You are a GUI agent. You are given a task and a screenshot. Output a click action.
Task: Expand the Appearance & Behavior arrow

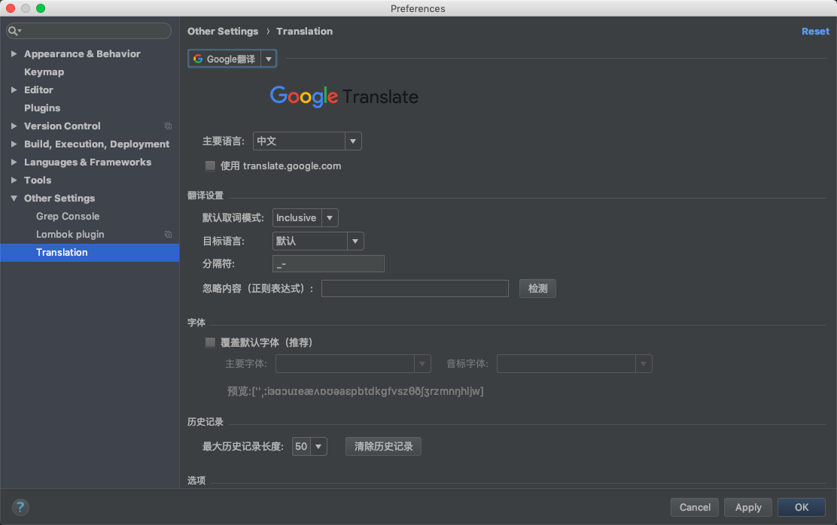14,54
